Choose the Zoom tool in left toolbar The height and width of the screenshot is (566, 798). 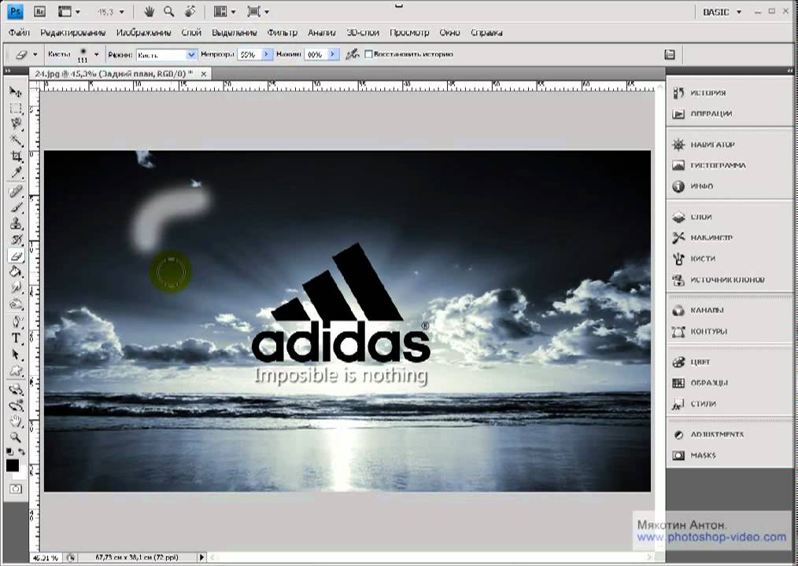[16, 437]
